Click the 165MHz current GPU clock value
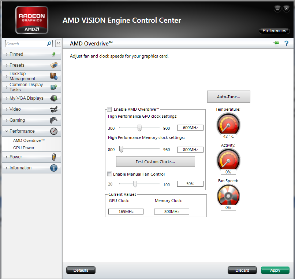This screenshot has height=279, width=295. tap(126, 212)
